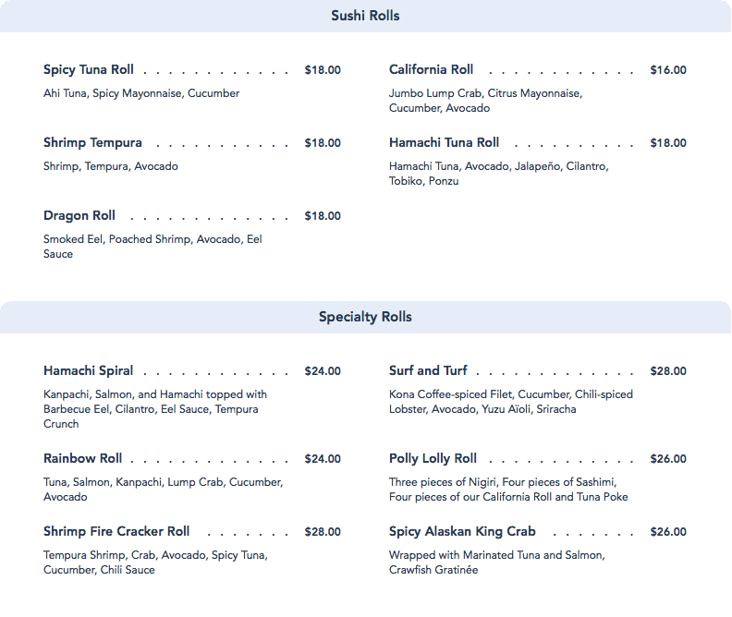Click the Surf and Turf $28.00 price
The height and width of the screenshot is (617, 732).
(x=668, y=371)
